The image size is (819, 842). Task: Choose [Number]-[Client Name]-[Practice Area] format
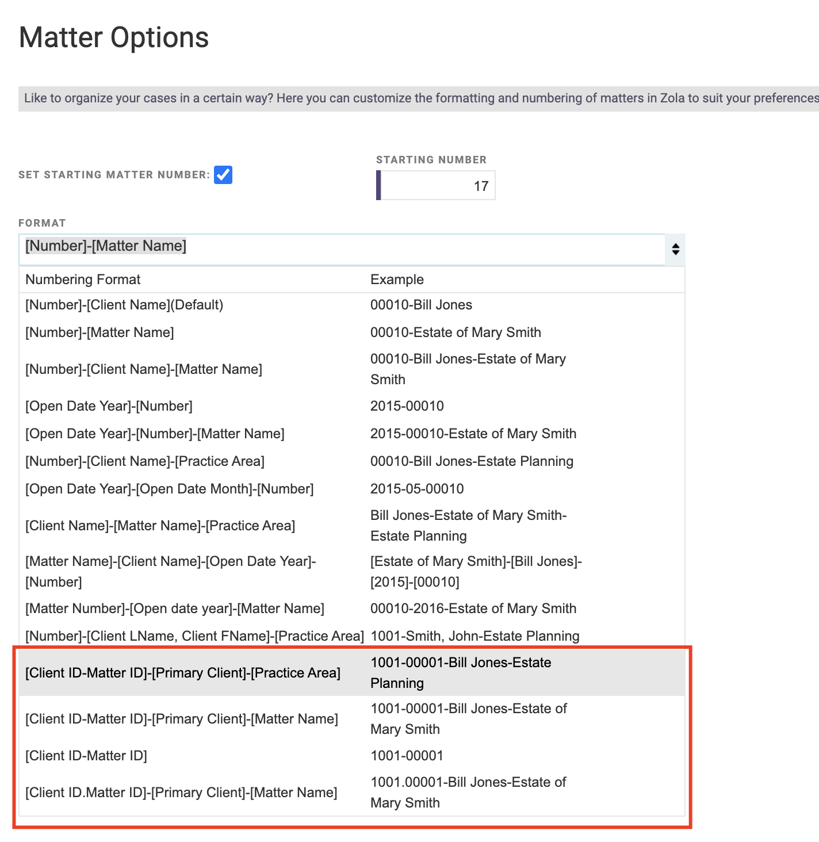[352, 461]
